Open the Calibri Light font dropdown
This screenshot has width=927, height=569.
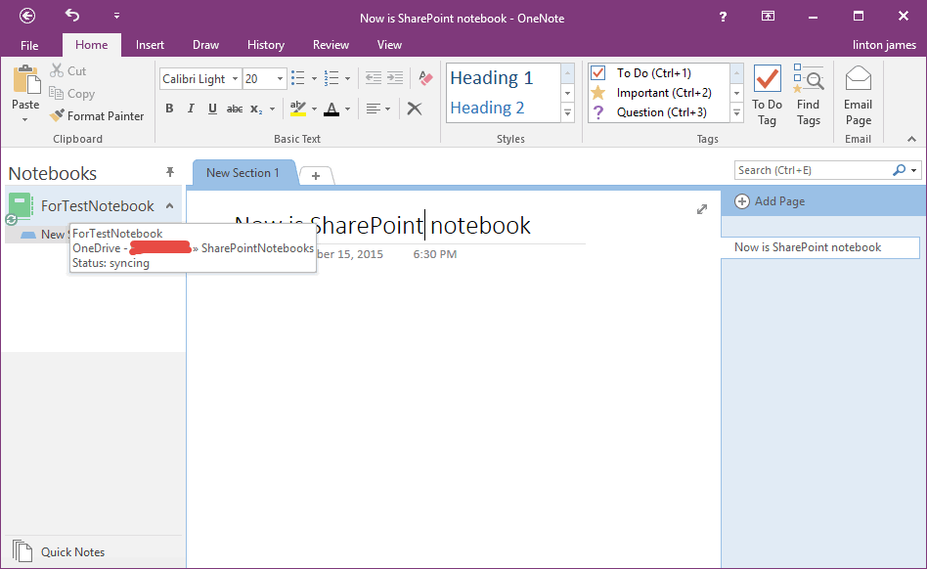235,78
